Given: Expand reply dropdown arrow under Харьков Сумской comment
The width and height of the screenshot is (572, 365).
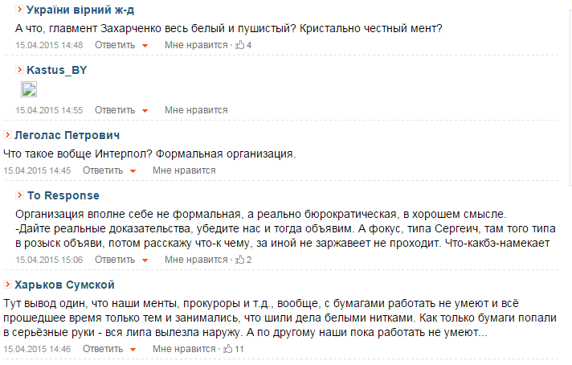Looking at the screenshot, I should click(x=133, y=349).
